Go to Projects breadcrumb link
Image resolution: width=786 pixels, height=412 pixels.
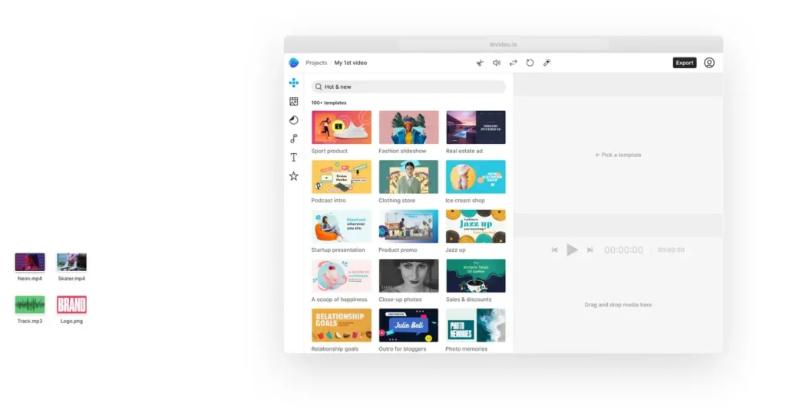click(x=316, y=63)
